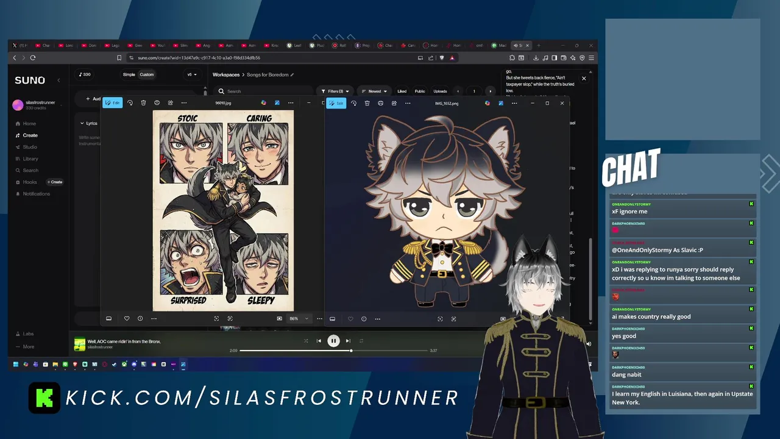The width and height of the screenshot is (780, 439).
Task: Click fit-to-window icon in the 96010.jpg window
Action: tap(216, 319)
